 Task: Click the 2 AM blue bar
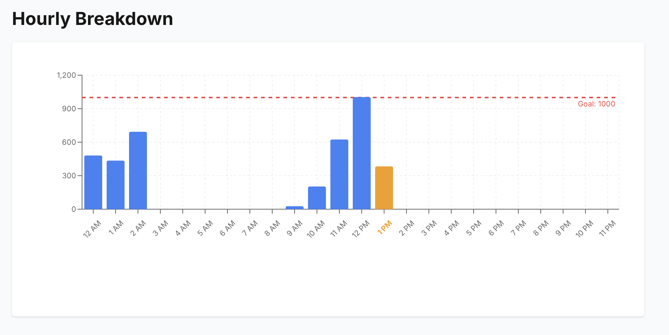pos(138,170)
